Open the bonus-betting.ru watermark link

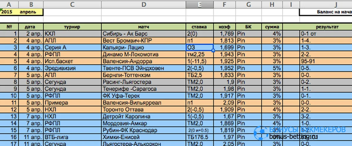click(x=294, y=137)
